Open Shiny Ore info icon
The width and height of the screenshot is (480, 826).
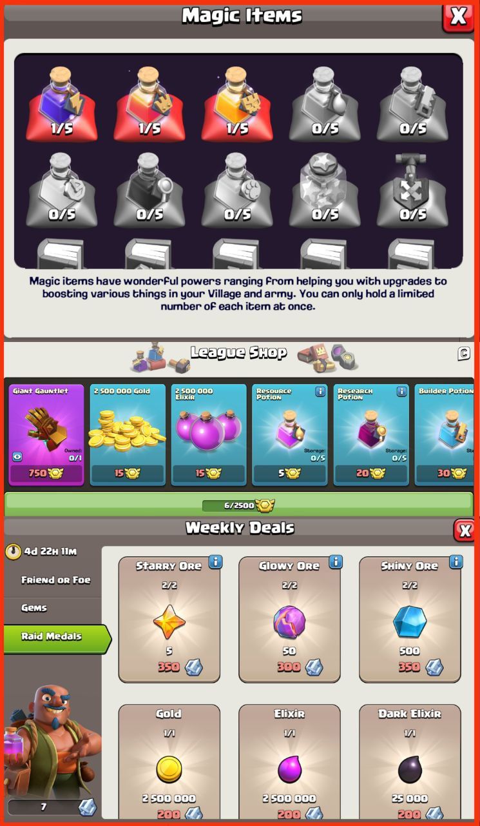456,562
